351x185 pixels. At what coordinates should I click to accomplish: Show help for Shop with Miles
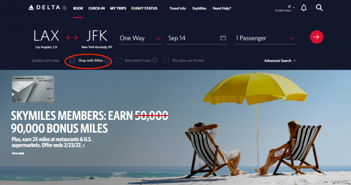click(x=107, y=61)
